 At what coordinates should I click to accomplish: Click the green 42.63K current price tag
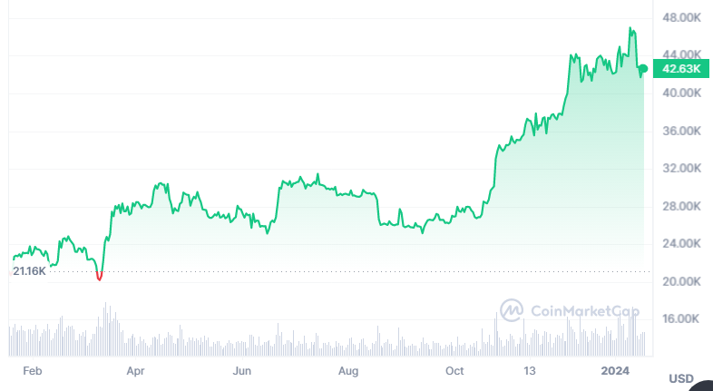point(680,68)
